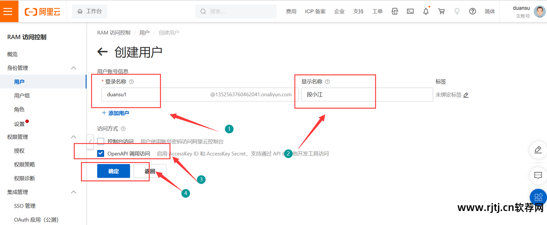Click the 添加用户 link
Screen dimensions: 547x225
click(115, 113)
